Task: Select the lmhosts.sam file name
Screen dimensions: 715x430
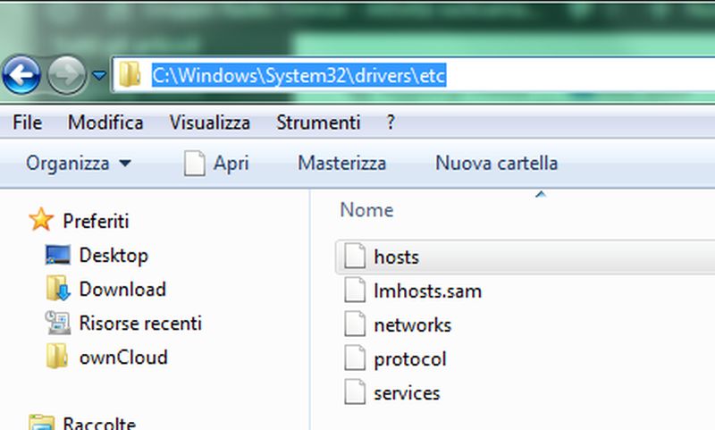Action: [x=428, y=291]
